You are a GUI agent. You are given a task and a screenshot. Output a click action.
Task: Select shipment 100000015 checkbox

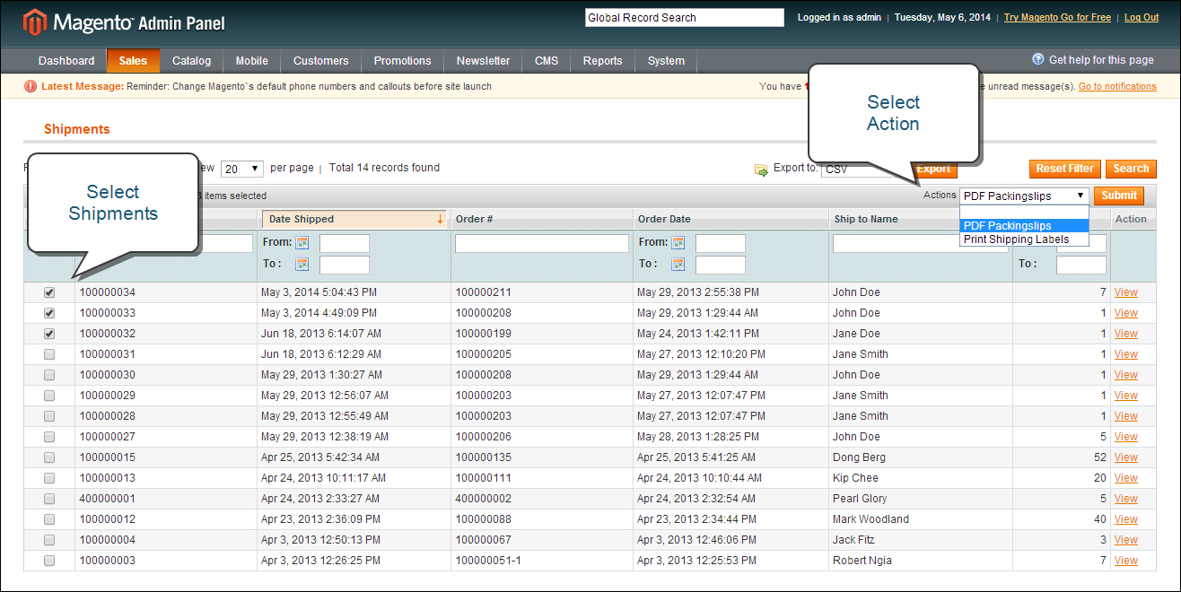pos(49,457)
